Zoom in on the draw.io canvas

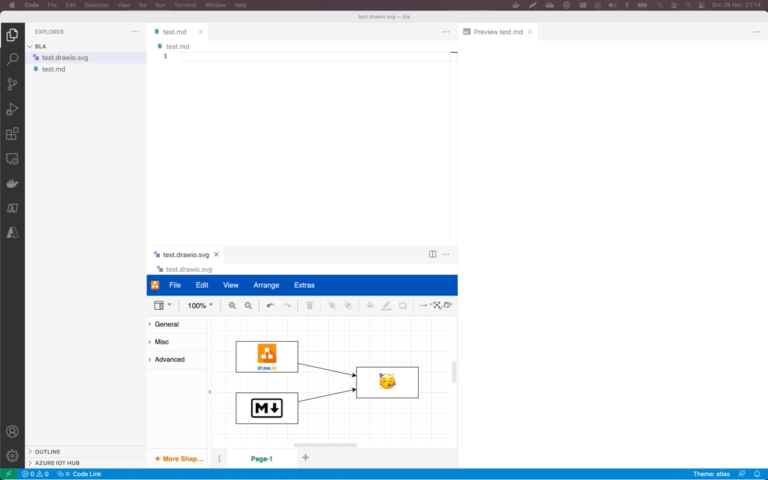(232, 306)
